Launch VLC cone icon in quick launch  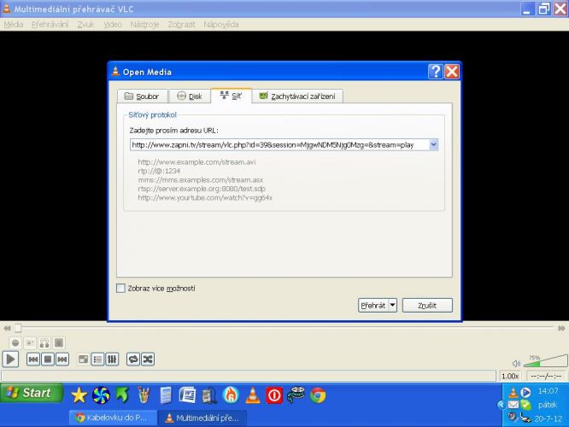[253, 395]
